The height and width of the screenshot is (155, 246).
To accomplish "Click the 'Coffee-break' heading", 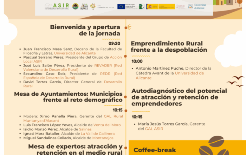I will pyautogui.click(x=155, y=150).
